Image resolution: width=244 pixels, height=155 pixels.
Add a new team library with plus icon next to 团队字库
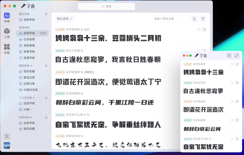[46, 14]
